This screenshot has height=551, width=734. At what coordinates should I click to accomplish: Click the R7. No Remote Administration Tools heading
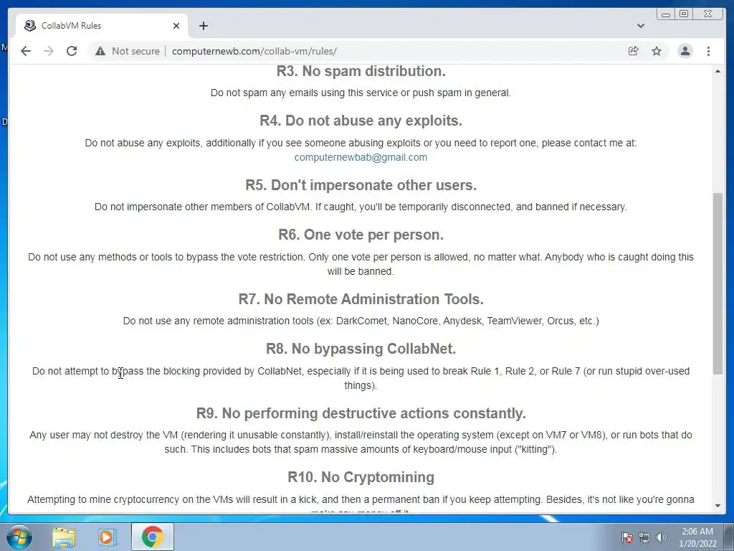[361, 299]
